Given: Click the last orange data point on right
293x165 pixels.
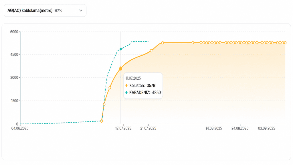Looking at the screenshot, I should (285, 43).
